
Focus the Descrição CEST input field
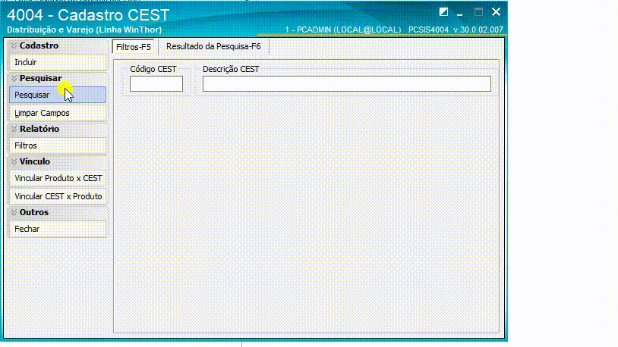(346, 84)
